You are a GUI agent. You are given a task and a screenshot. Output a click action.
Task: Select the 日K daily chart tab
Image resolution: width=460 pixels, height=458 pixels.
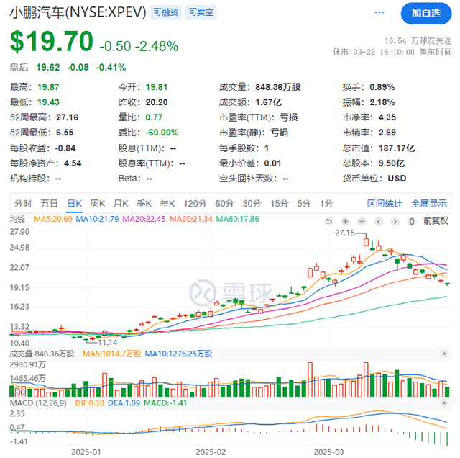pyautogui.click(x=75, y=203)
